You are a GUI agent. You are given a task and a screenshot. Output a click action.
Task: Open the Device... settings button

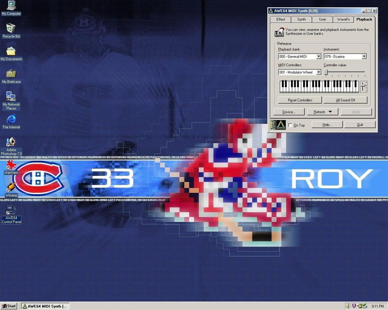pyautogui.click(x=289, y=112)
